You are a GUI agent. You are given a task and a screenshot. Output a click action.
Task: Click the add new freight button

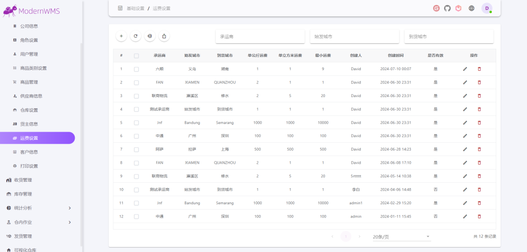tap(121, 36)
